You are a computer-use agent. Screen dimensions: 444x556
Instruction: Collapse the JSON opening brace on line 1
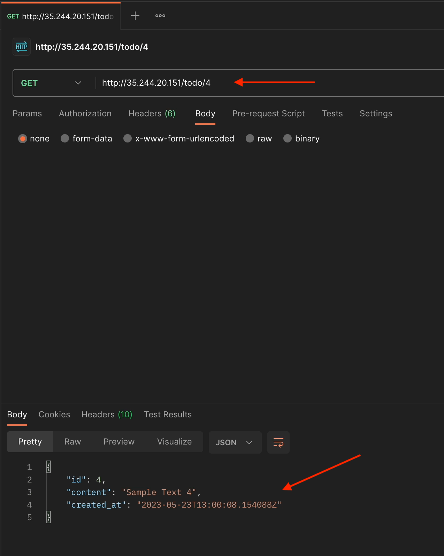tap(49, 467)
